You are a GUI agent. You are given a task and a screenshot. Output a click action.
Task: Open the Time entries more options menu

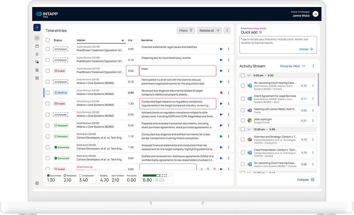(227, 30)
